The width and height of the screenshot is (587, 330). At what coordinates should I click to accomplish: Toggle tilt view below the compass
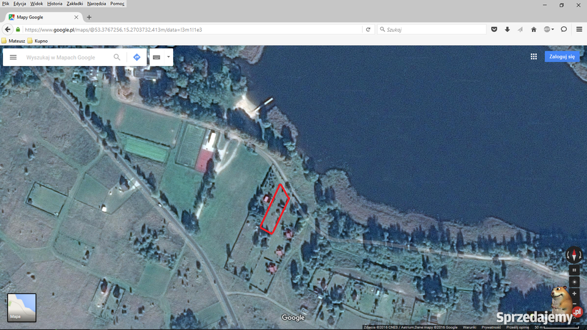pyautogui.click(x=574, y=269)
